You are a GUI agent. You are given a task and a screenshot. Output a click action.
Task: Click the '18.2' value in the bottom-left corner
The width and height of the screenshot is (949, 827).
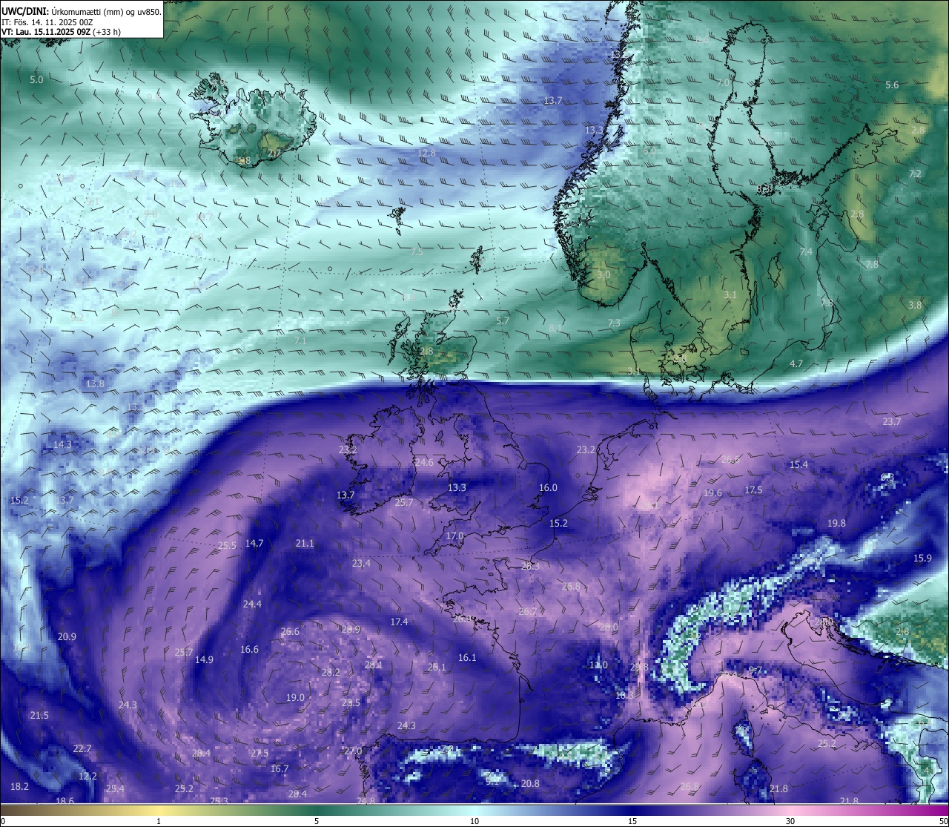19,786
